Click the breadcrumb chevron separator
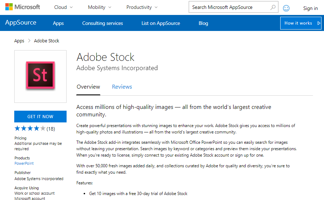 [29, 41]
